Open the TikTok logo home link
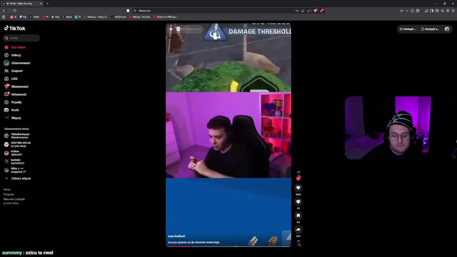 tap(15, 28)
